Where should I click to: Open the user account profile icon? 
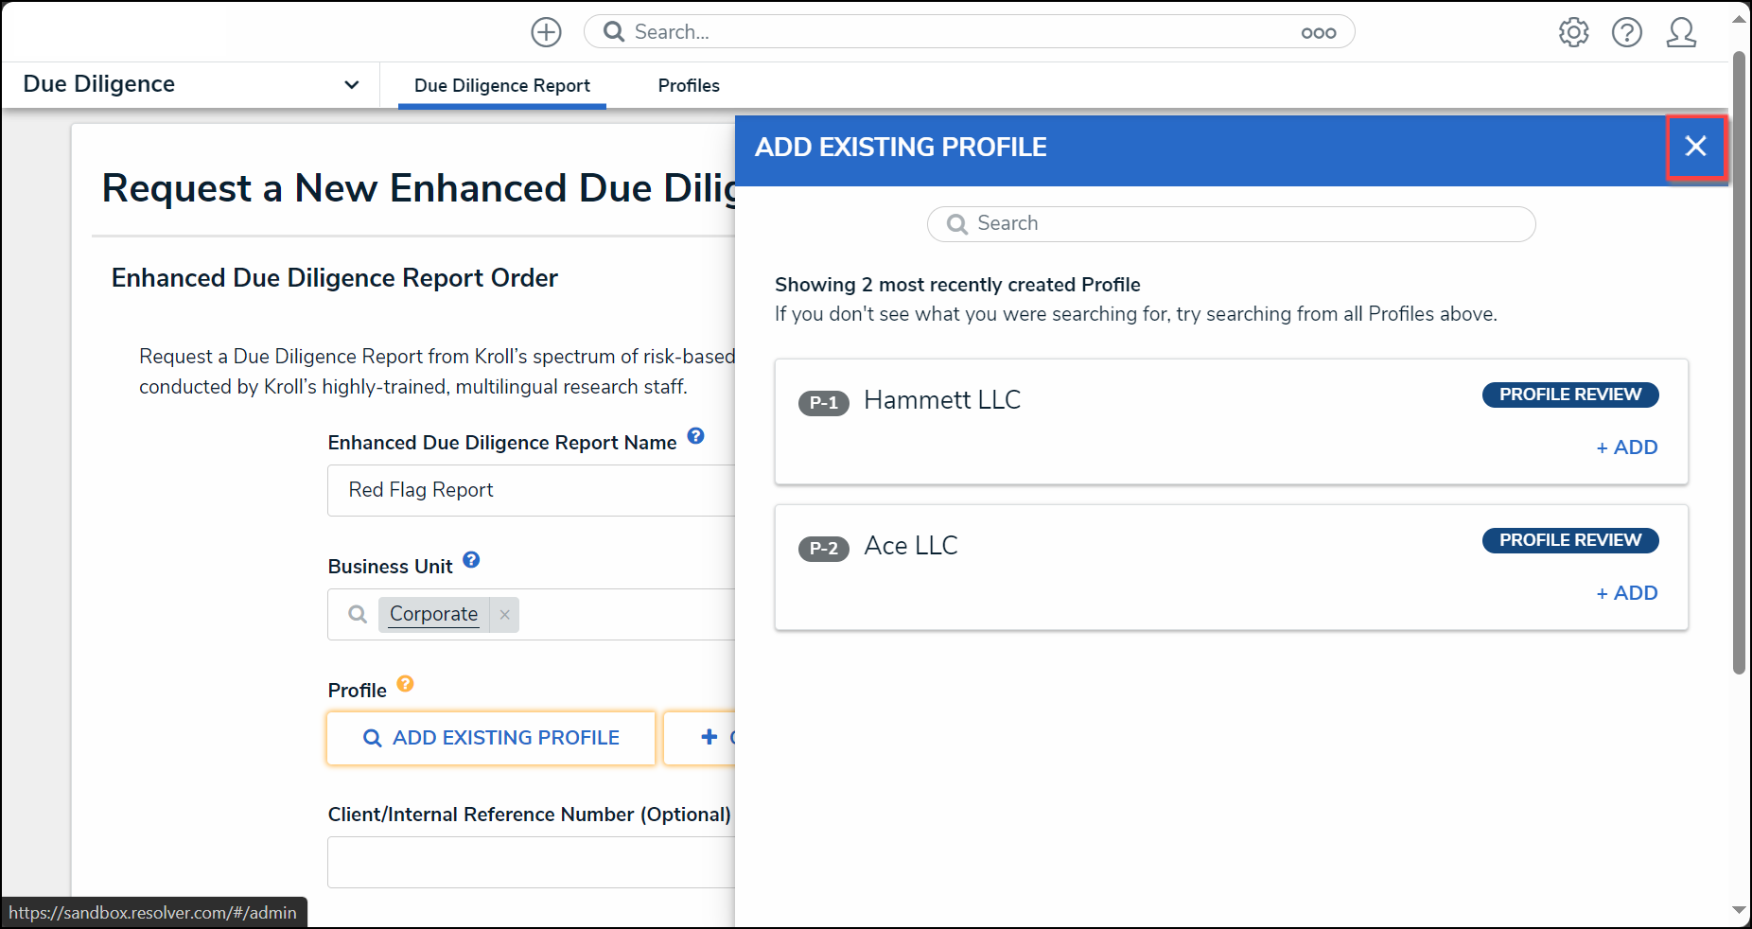[x=1681, y=32]
